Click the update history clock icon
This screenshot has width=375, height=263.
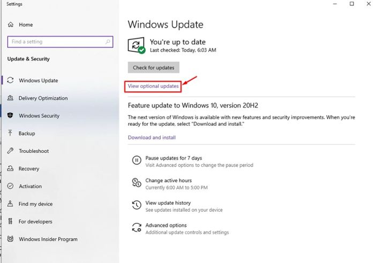137,205
